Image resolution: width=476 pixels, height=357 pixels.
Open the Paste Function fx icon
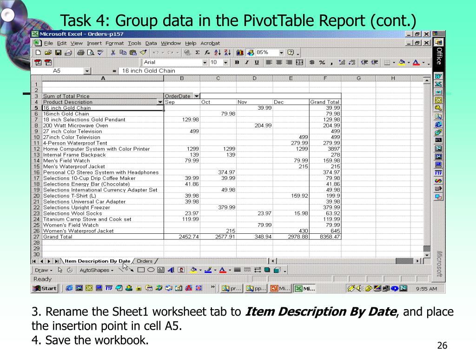(207, 53)
